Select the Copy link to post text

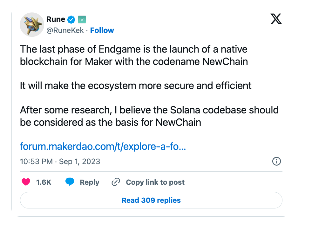[x=155, y=182]
